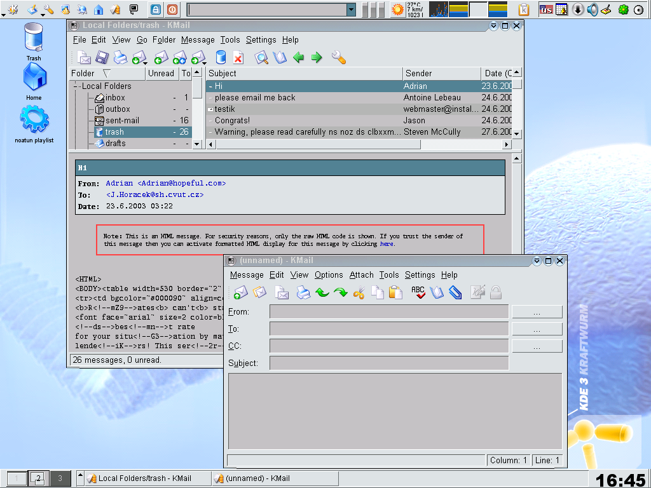Screen dimensions: 651x488
Task: Click the "..." button next to the To field
Action: 537,329
